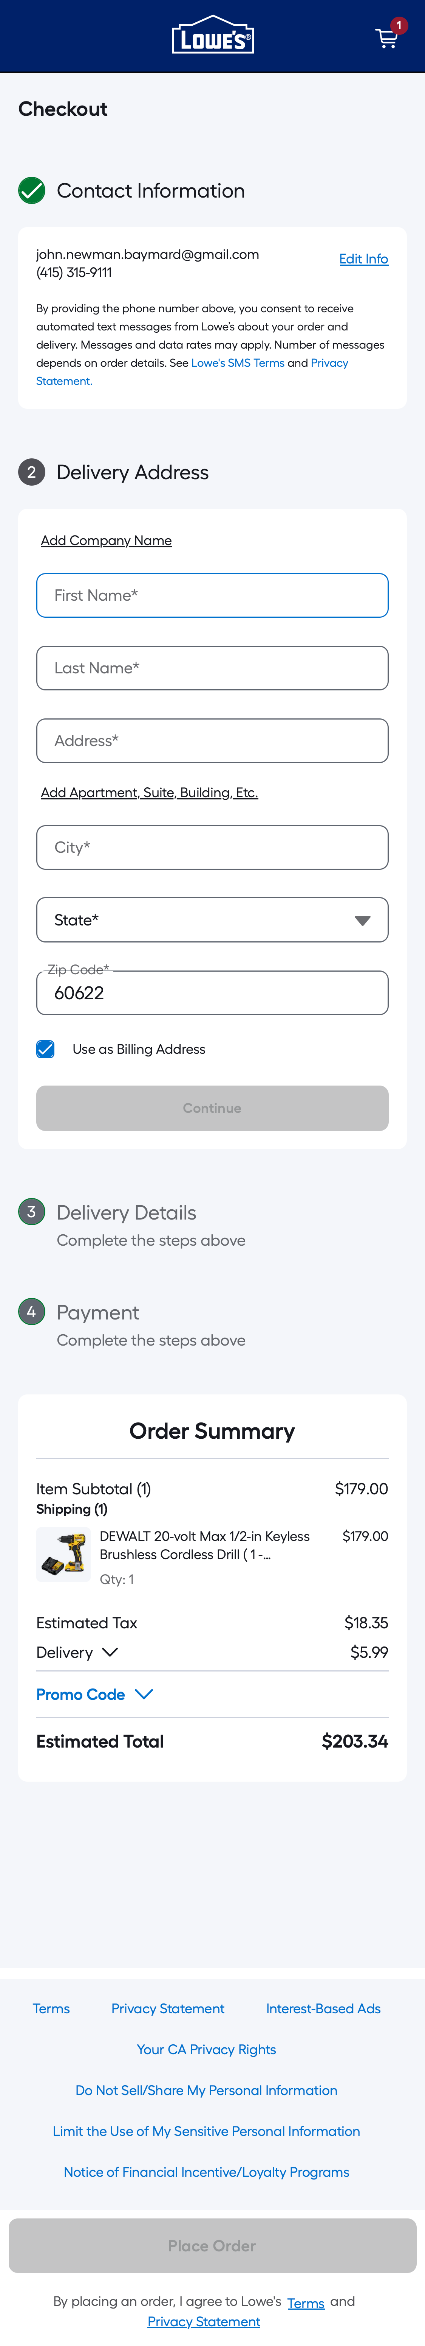Click Edit Info for contact details
425x2346 pixels.
363,259
